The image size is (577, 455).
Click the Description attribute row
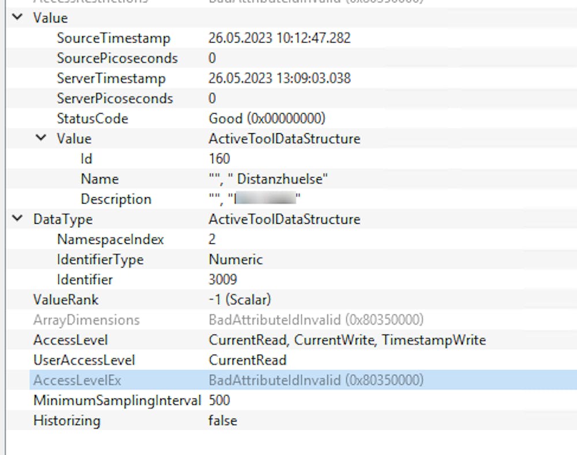116,199
